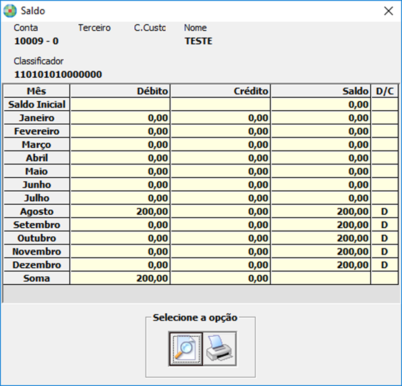Select the Agosto row label
Viewport: 402px width, 386px height.
tap(37, 211)
